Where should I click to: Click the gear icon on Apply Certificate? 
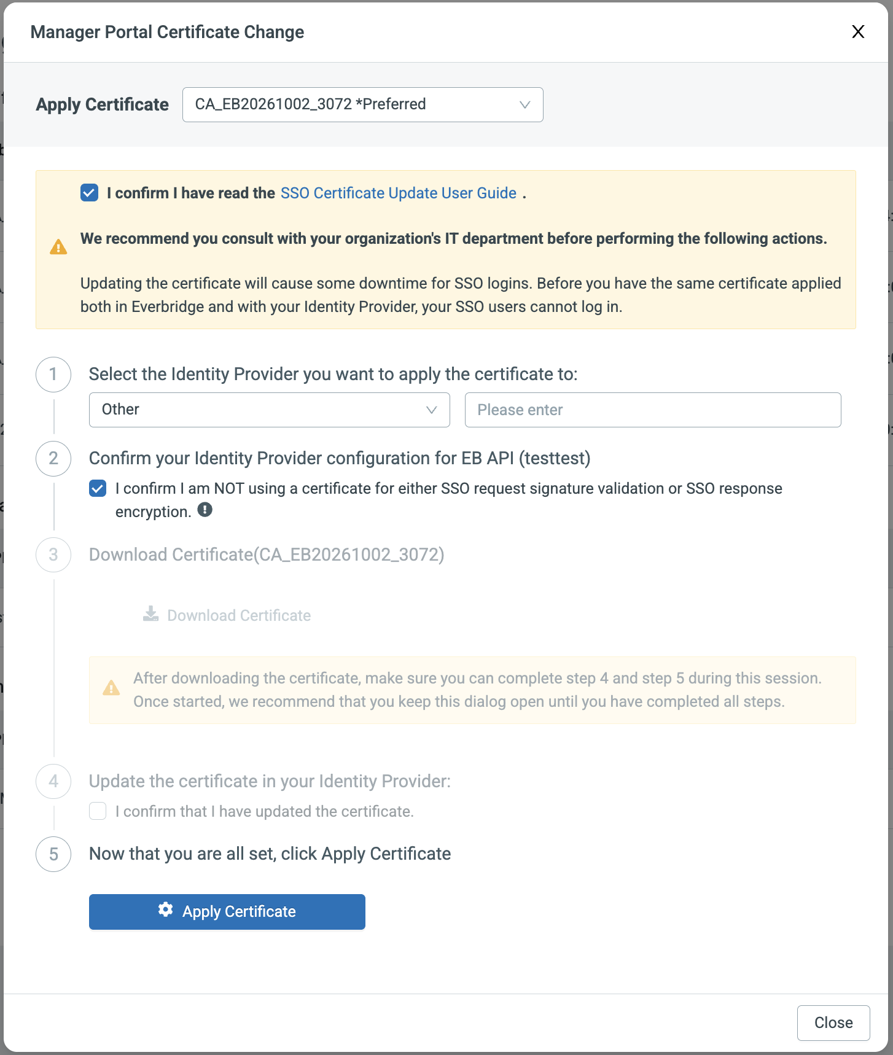(x=165, y=910)
